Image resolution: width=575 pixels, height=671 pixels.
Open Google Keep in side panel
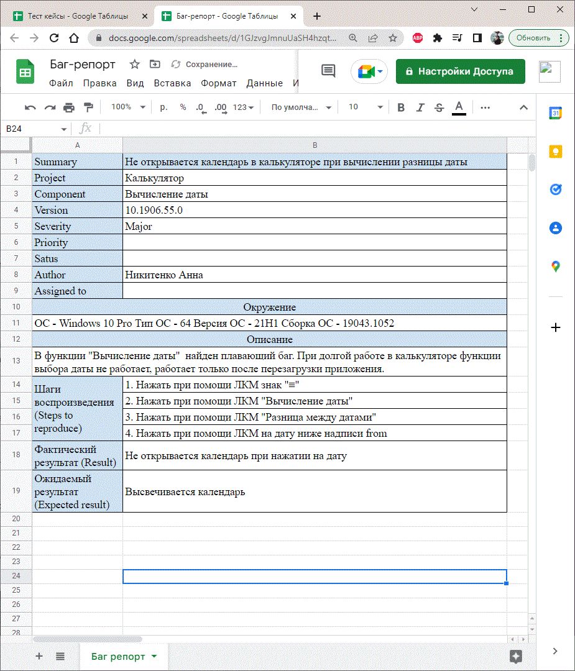click(x=555, y=151)
